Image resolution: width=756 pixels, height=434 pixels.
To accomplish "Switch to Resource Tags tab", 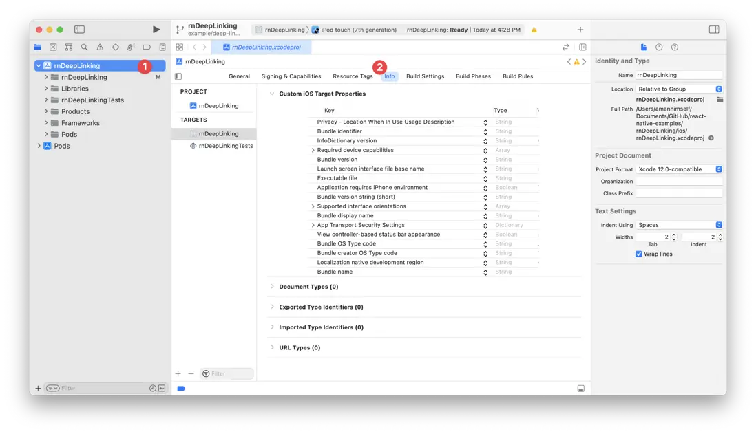I will point(353,76).
